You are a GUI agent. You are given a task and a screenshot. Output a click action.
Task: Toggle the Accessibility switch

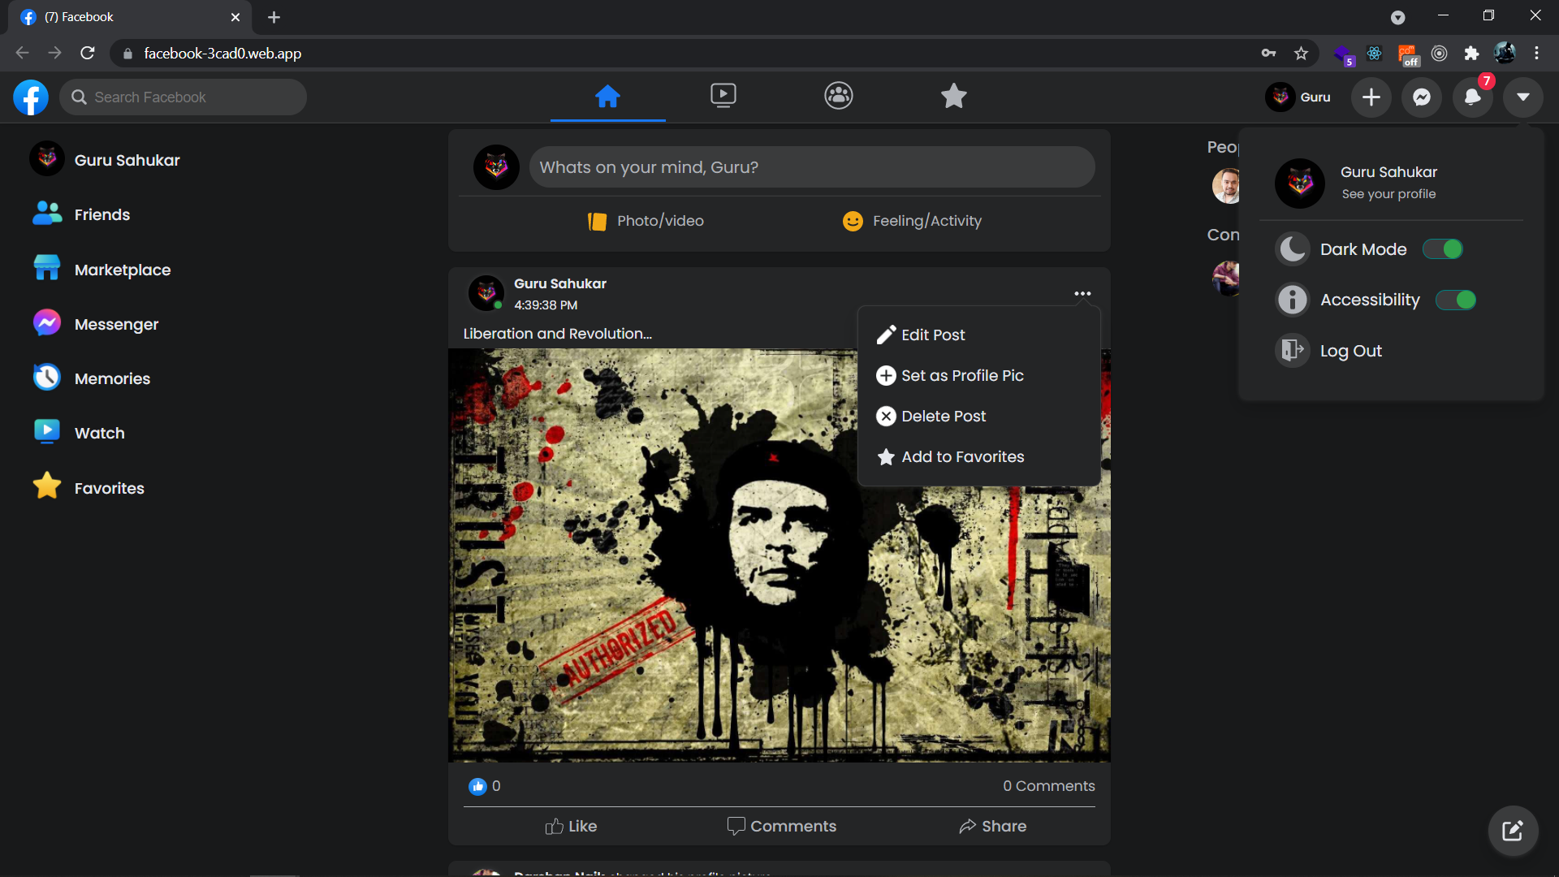coord(1456,300)
